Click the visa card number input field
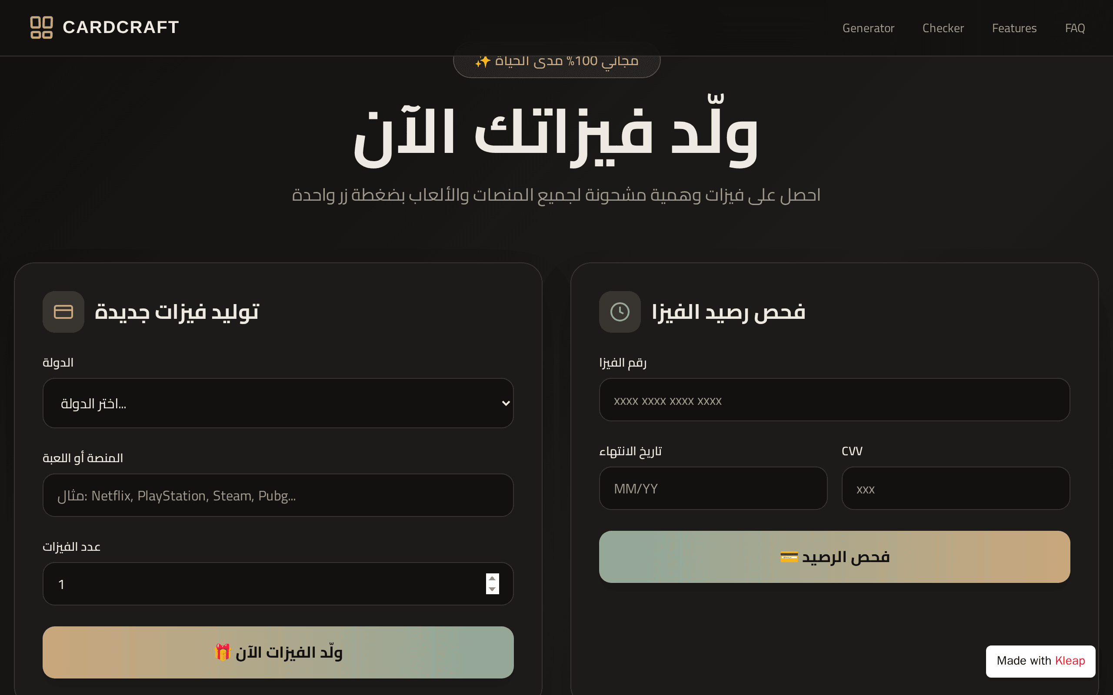The image size is (1113, 695). (834, 400)
